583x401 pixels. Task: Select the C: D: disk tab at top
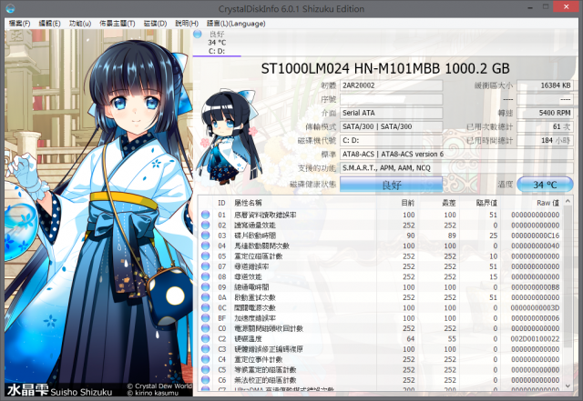(217, 43)
